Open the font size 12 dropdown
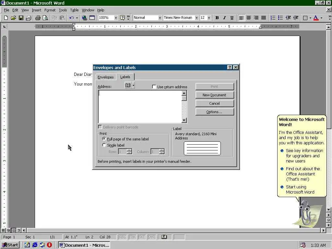The image size is (332, 249). pos(209,18)
